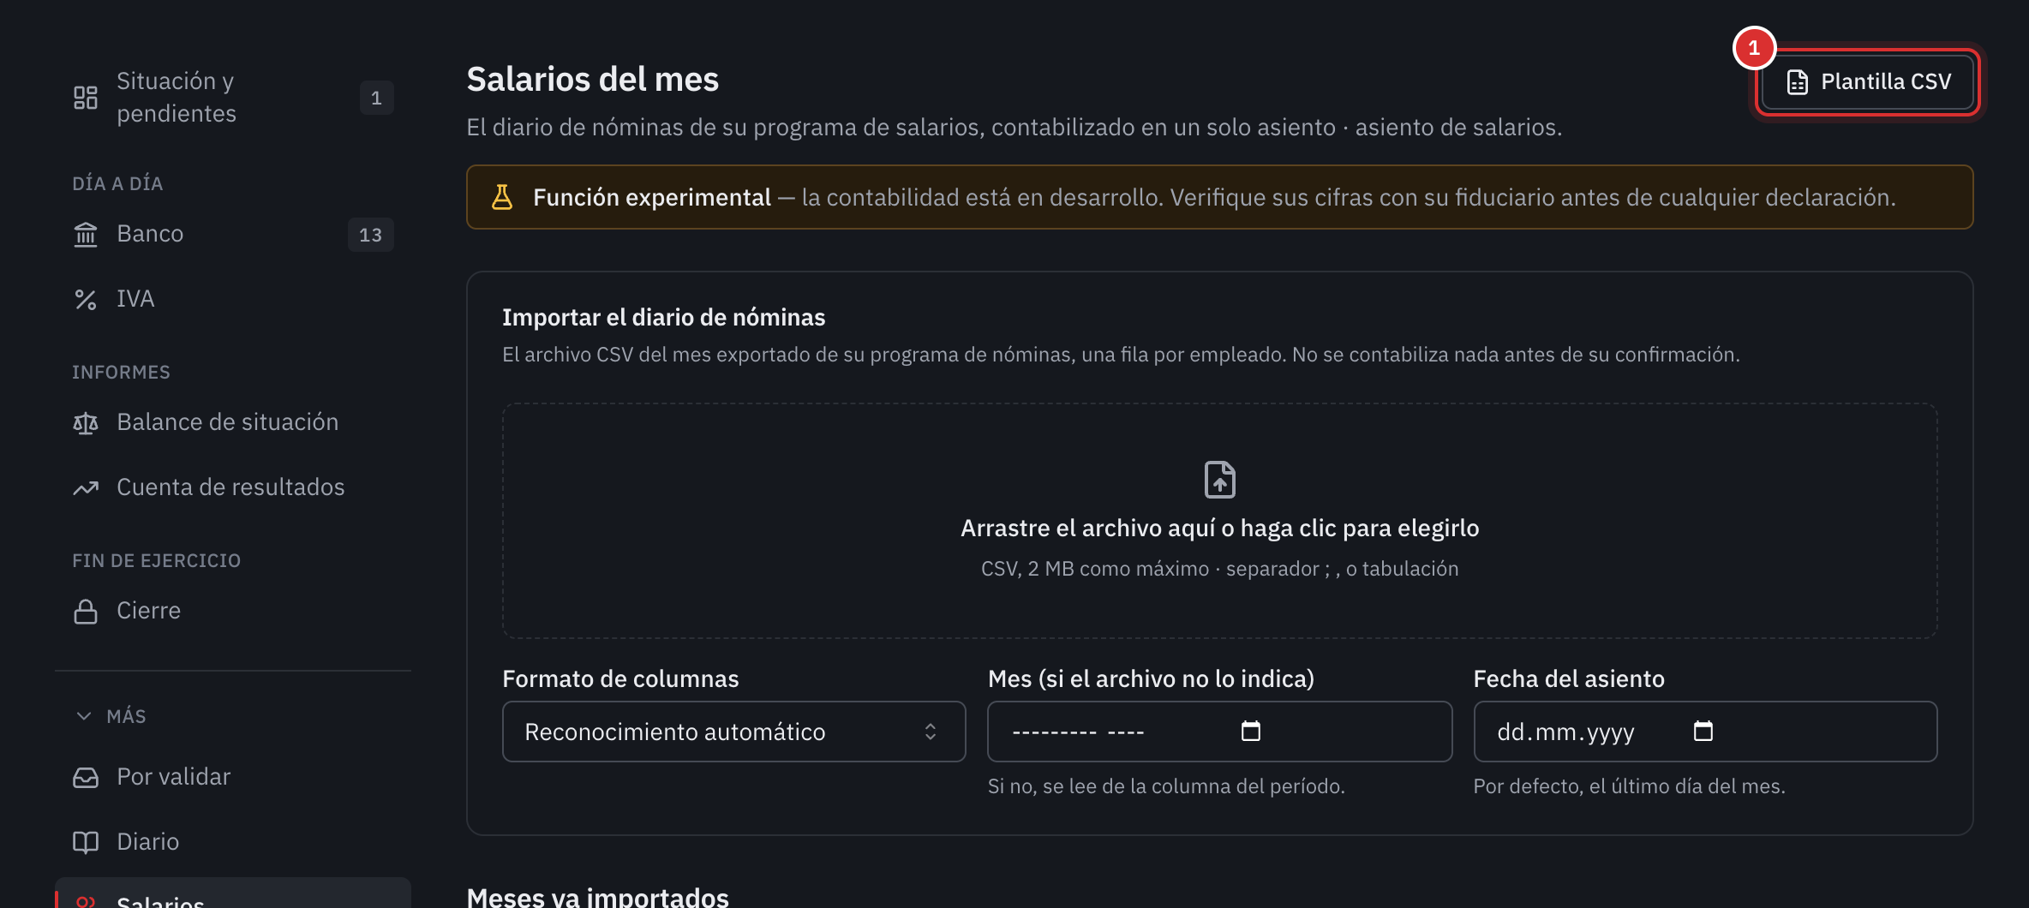Click the Cierre padlock icon
This screenshot has width=2029, height=908.
[86, 611]
